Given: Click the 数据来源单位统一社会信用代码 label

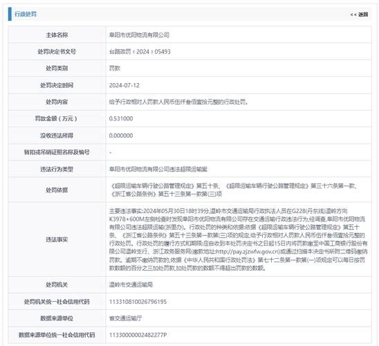Looking at the screenshot, I should tap(57, 335).
